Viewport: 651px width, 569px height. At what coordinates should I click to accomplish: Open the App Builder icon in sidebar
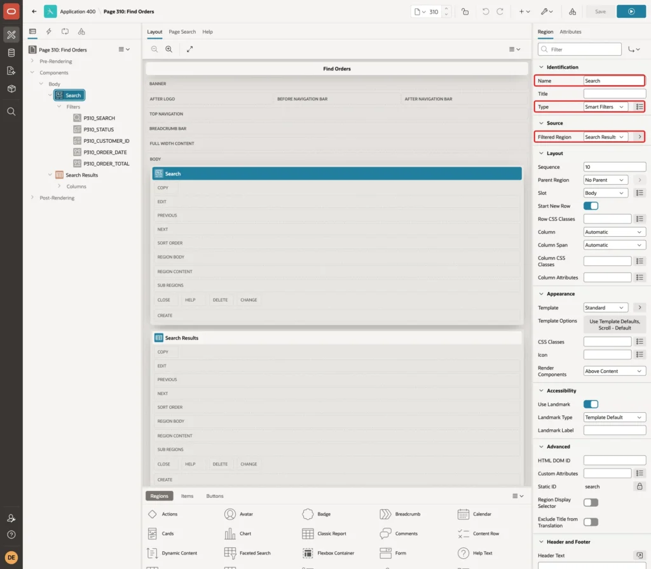point(11,35)
